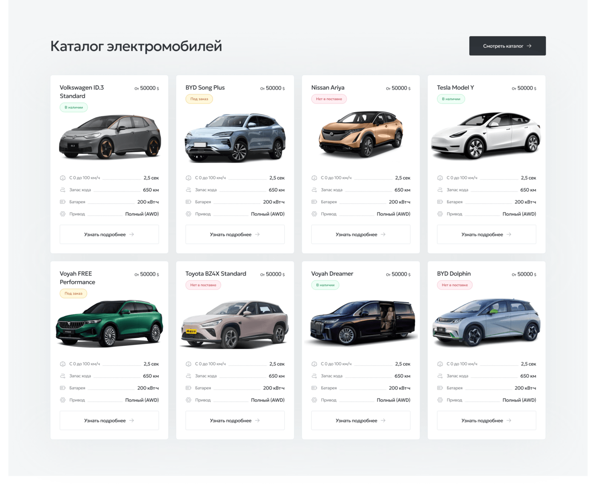
Task: Click the battery icon on BYD Song Plus card
Action: [189, 202]
